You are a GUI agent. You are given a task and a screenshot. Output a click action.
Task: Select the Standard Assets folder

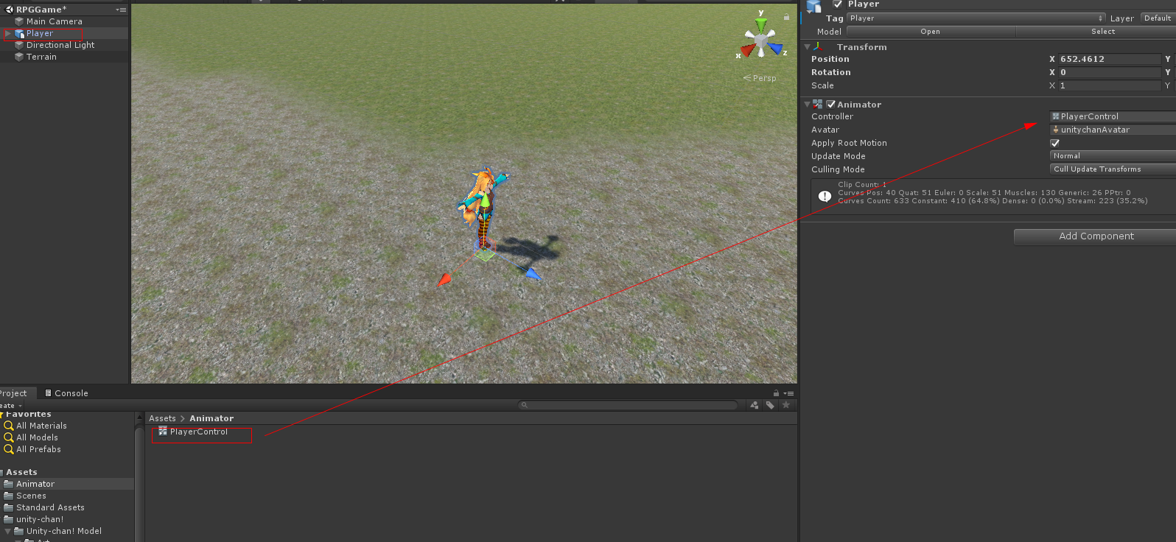[50, 507]
